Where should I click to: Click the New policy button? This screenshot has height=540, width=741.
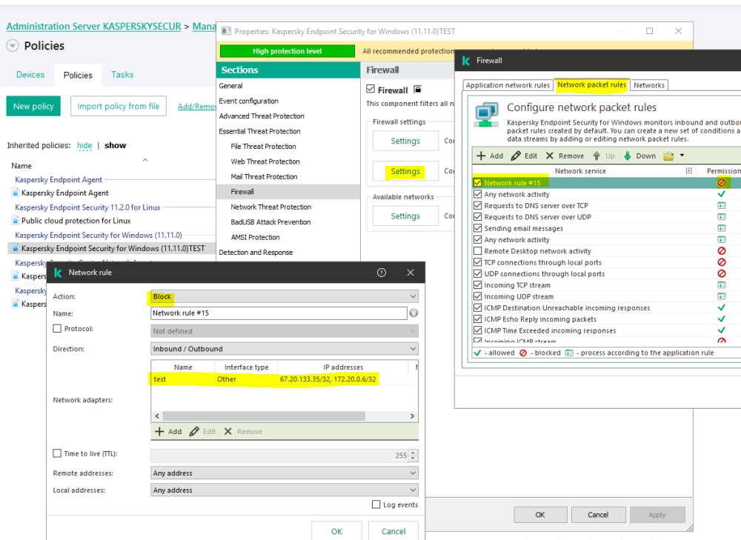[x=33, y=107]
